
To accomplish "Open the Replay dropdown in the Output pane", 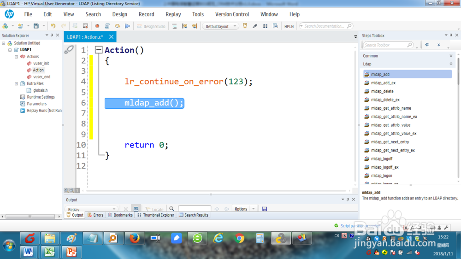I will tap(91, 209).
